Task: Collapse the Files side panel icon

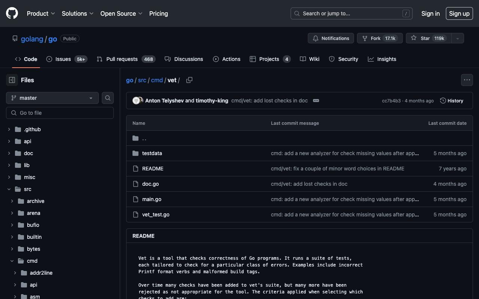Action: 12,80
